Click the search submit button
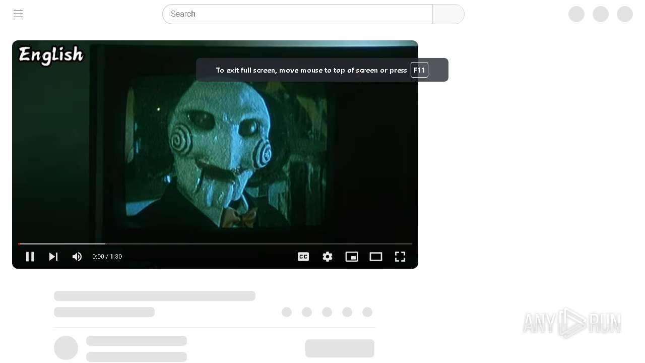Viewport: 645px width, 363px height. pos(448,14)
